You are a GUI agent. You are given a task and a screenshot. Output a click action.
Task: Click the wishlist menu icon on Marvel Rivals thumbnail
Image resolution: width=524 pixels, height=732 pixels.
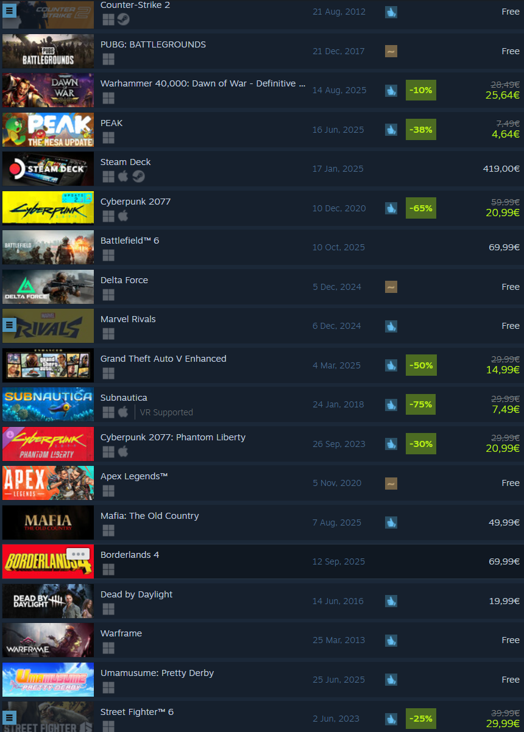click(x=9, y=325)
